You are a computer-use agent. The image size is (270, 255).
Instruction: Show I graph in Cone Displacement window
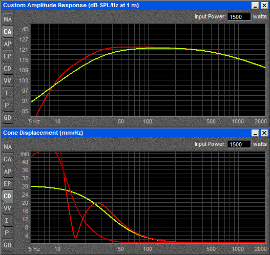8,220
